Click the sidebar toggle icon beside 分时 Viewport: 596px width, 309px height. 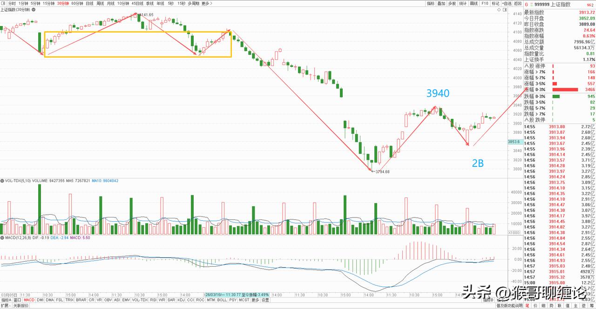pos(4,3)
